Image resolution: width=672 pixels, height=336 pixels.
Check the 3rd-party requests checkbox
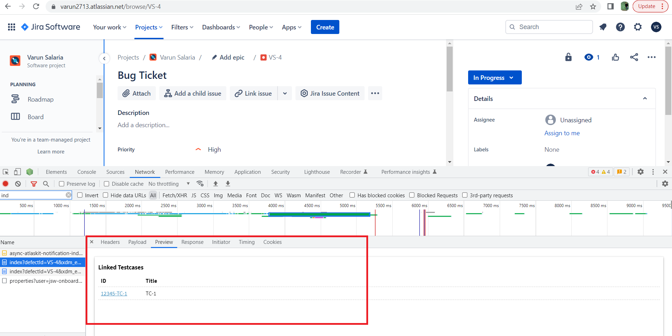[465, 195]
